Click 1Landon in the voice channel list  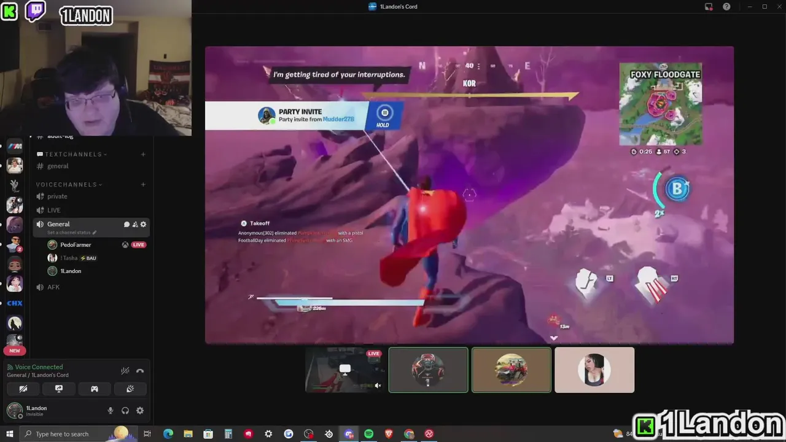[x=71, y=271]
